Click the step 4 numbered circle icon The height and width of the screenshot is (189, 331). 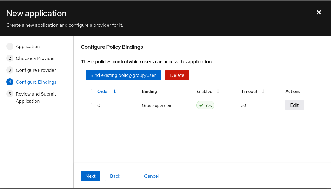click(x=10, y=82)
